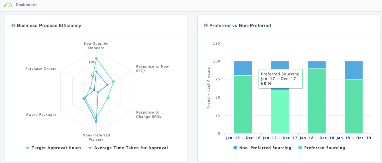Toggle Preferred Sourcing legend item
This screenshot has width=382, height=163.
click(324, 148)
